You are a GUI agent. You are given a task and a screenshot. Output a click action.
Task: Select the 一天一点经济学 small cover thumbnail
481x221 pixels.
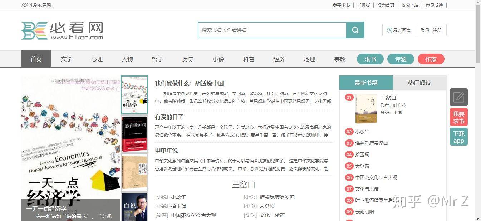(x=134, y=95)
